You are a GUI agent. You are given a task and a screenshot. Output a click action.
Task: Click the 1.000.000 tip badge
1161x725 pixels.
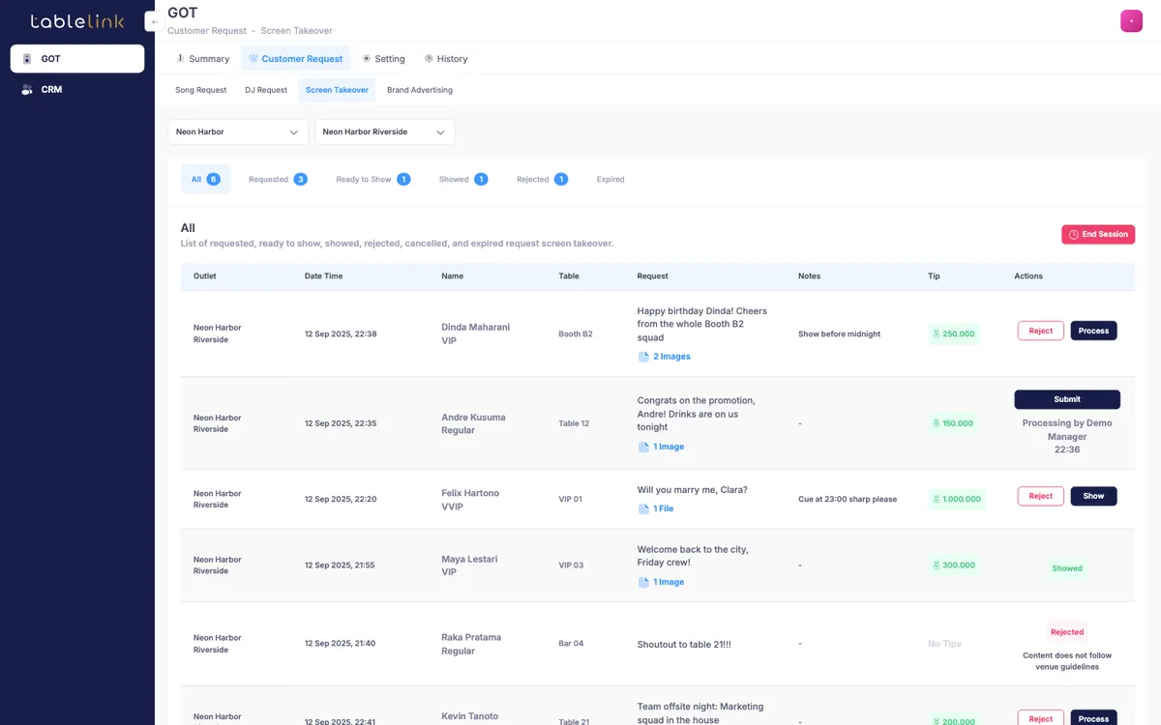pos(956,500)
